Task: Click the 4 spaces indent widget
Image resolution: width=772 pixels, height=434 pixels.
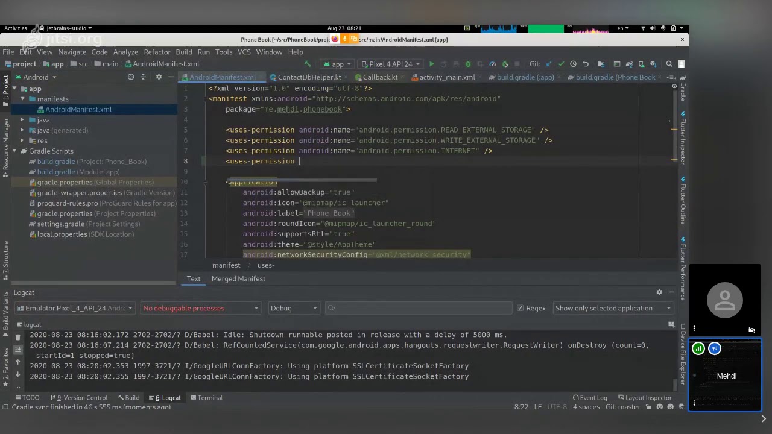Action: pos(586,407)
